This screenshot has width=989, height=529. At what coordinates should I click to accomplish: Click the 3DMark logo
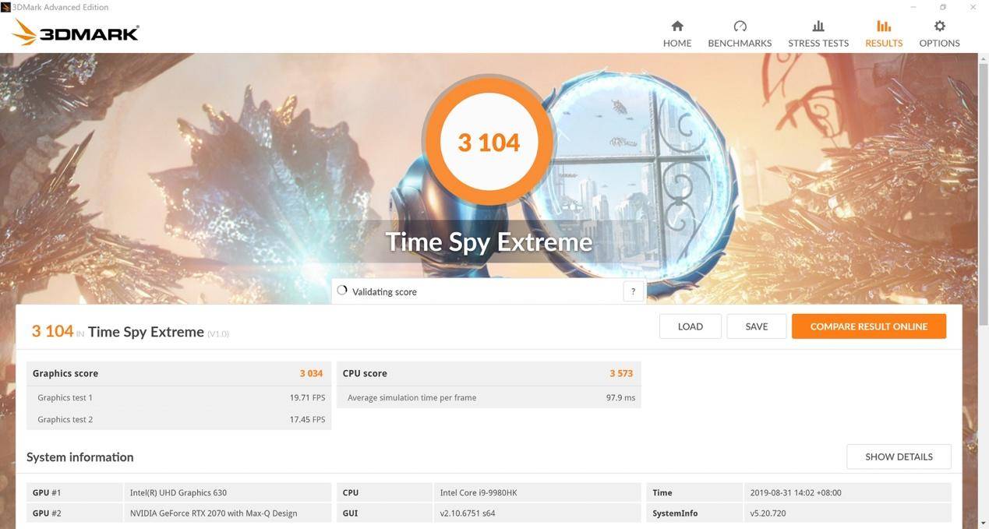pyautogui.click(x=76, y=33)
